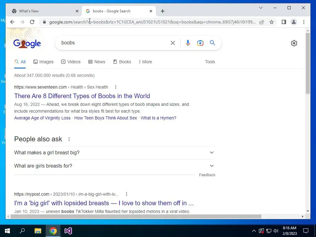Open People also ask options menu
The height and width of the screenshot is (237, 316).
(x=69, y=139)
